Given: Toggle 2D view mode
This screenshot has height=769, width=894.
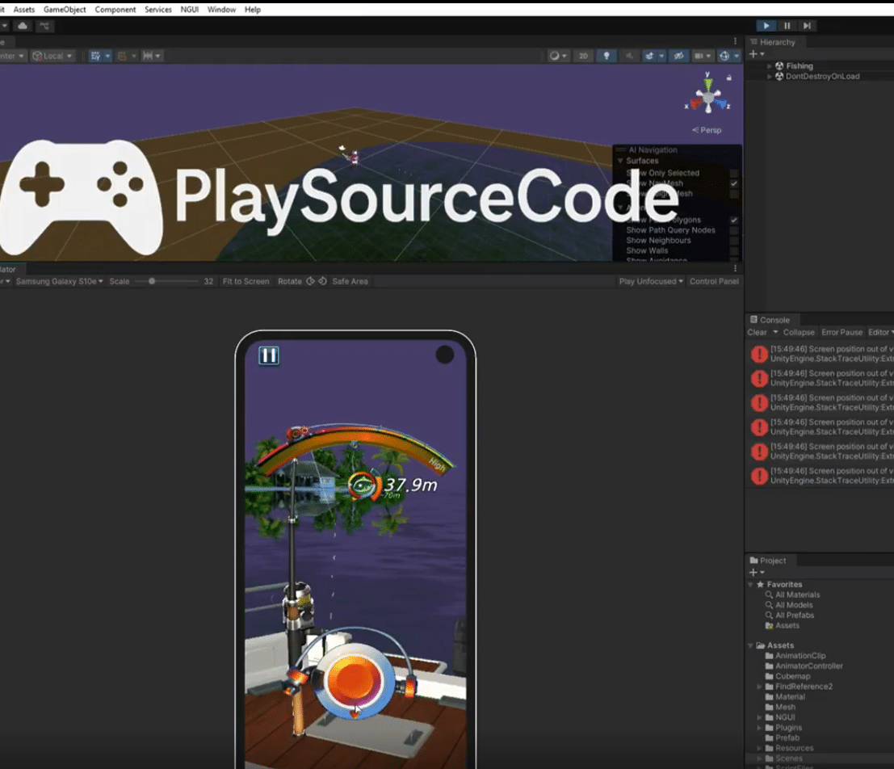Looking at the screenshot, I should 583,56.
